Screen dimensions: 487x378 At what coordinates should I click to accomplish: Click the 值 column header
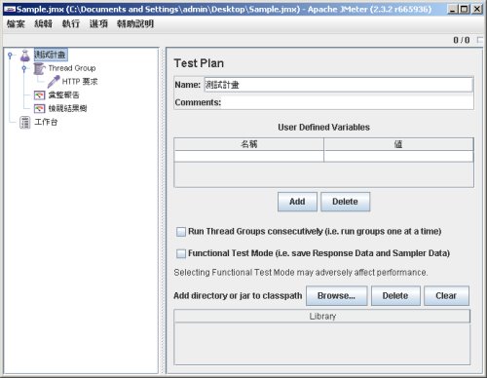(x=398, y=144)
